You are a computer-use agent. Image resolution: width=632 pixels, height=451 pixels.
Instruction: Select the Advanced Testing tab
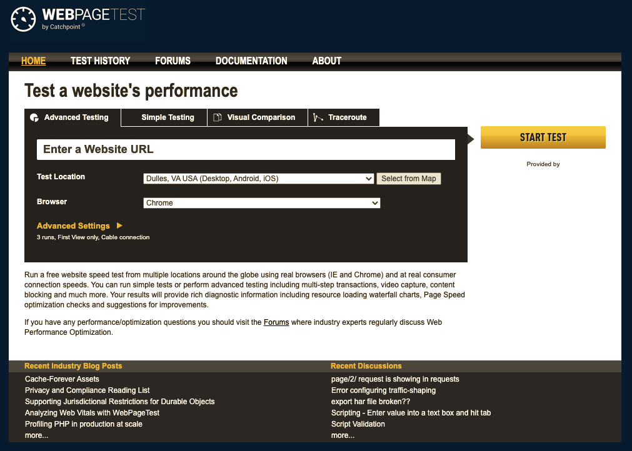[73, 117]
